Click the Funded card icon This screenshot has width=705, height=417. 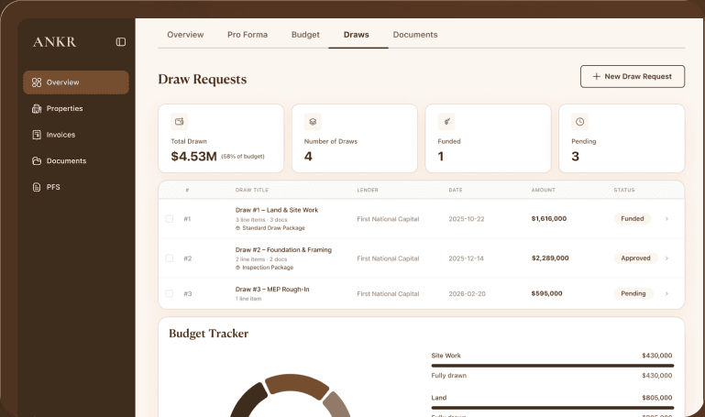tap(446, 121)
